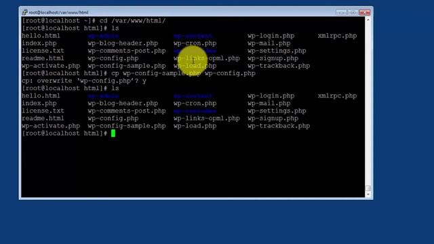Click 'wp-mail.php' in the second ls listing

pyautogui.click(x=269, y=104)
